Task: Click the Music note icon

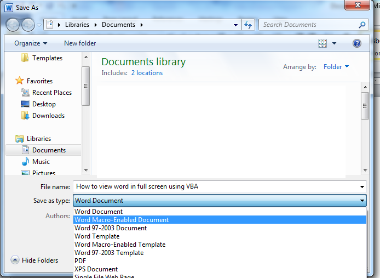Action: tap(25, 161)
